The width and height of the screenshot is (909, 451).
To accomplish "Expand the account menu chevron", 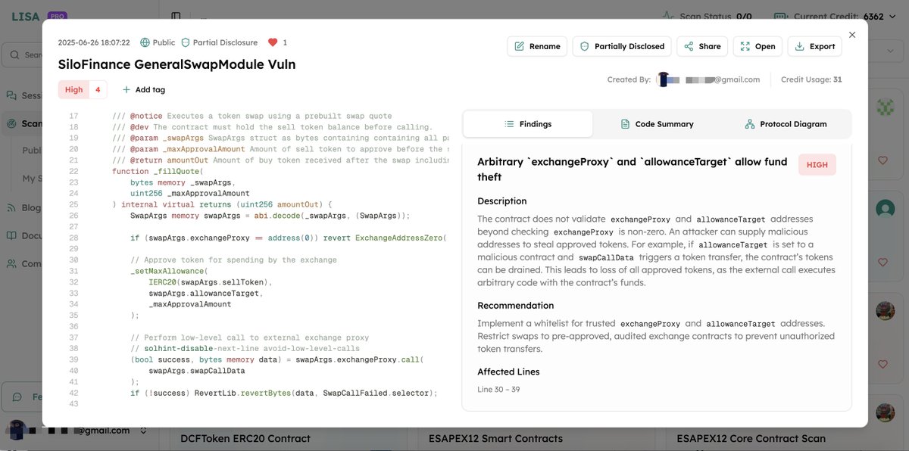I will 143,431.
